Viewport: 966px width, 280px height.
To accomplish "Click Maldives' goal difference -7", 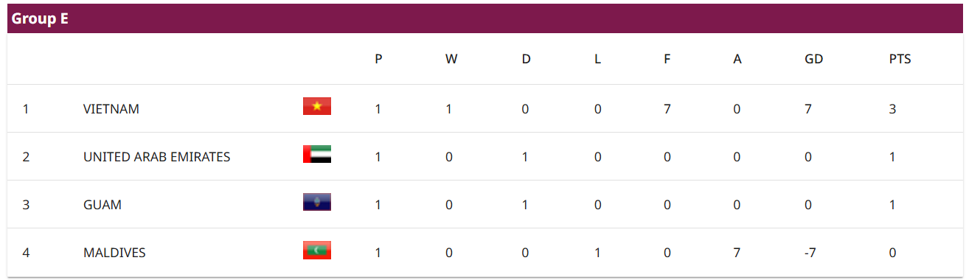I will click(812, 253).
